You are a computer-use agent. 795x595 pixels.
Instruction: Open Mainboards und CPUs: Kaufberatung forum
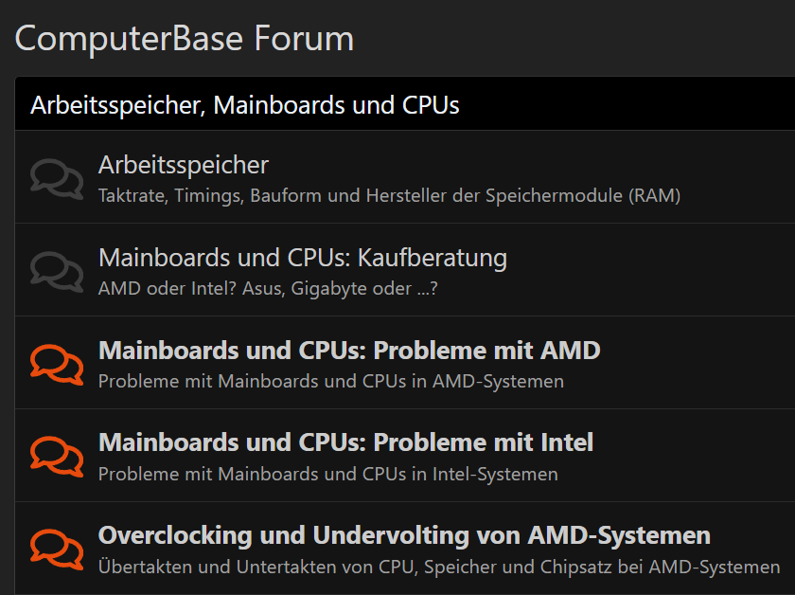(x=303, y=258)
